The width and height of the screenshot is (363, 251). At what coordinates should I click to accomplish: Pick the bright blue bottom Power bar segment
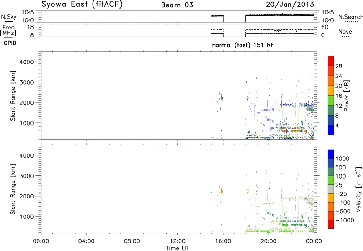point(331,130)
